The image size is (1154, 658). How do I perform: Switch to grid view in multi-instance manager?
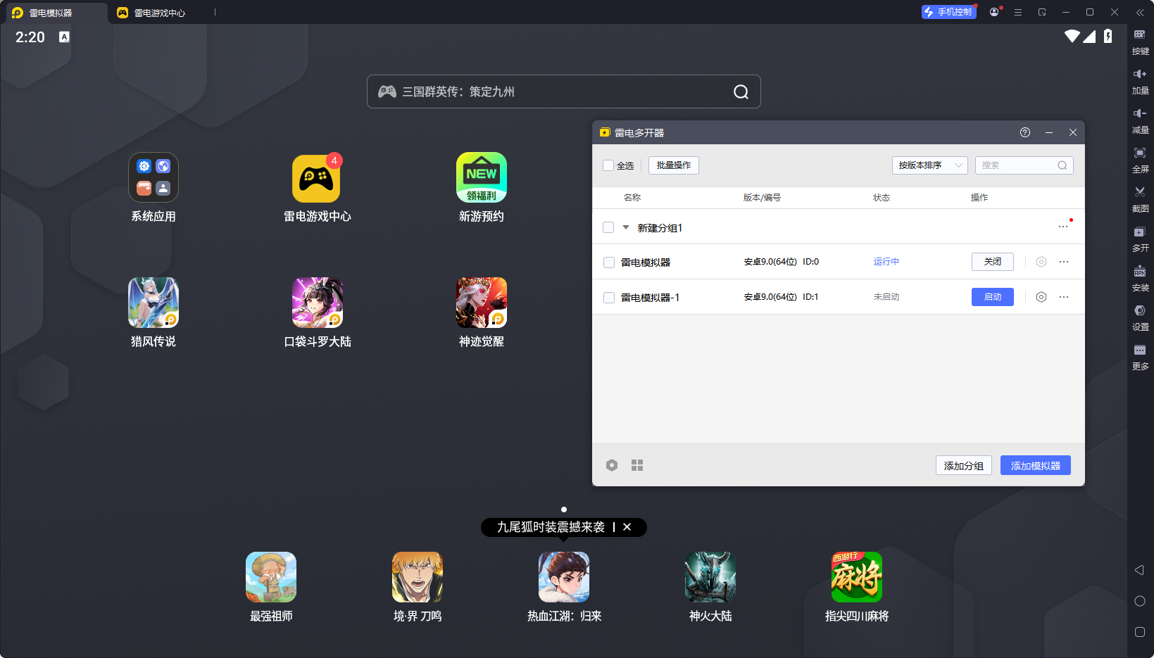click(637, 465)
